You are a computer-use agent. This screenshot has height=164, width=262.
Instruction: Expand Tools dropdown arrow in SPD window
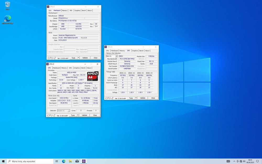[x=136, y=98]
